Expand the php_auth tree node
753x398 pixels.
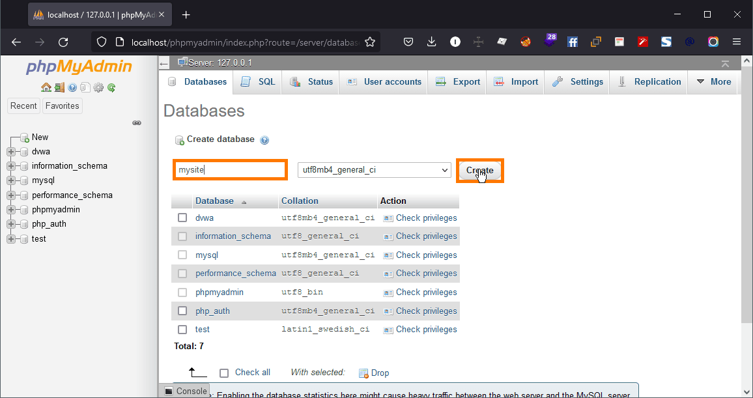click(x=10, y=224)
